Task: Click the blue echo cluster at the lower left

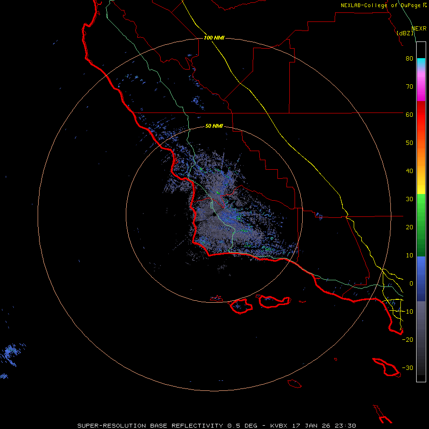Action: click(x=12, y=354)
